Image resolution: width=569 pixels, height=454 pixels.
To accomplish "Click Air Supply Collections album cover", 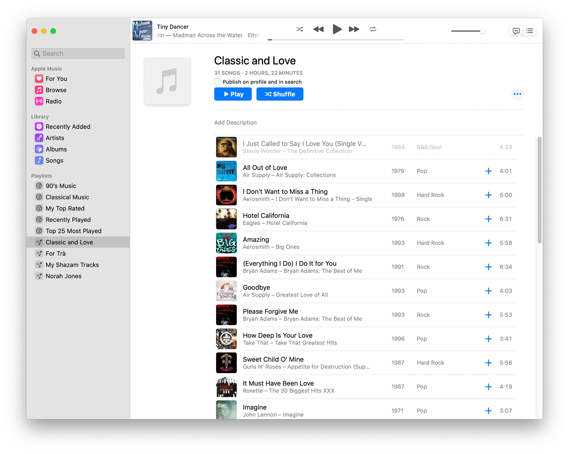I will [x=226, y=171].
